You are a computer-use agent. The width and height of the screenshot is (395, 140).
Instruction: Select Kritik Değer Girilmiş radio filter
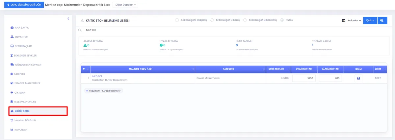tap(212, 20)
